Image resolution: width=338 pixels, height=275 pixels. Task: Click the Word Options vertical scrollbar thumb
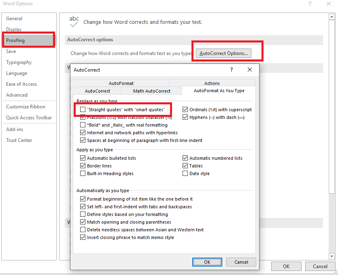(332, 107)
